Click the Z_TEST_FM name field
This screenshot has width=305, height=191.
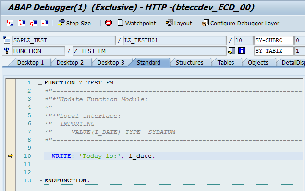pyautogui.click(x=149, y=51)
